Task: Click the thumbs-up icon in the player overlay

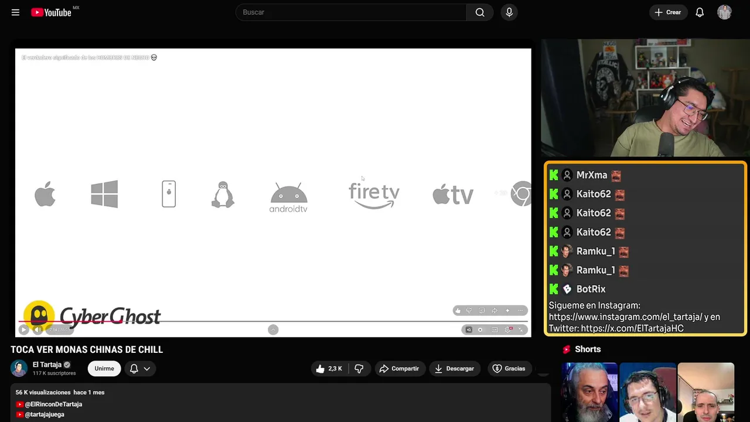Action: [458, 311]
